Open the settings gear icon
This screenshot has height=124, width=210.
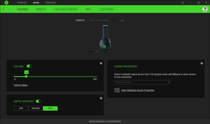[x=183, y=3]
